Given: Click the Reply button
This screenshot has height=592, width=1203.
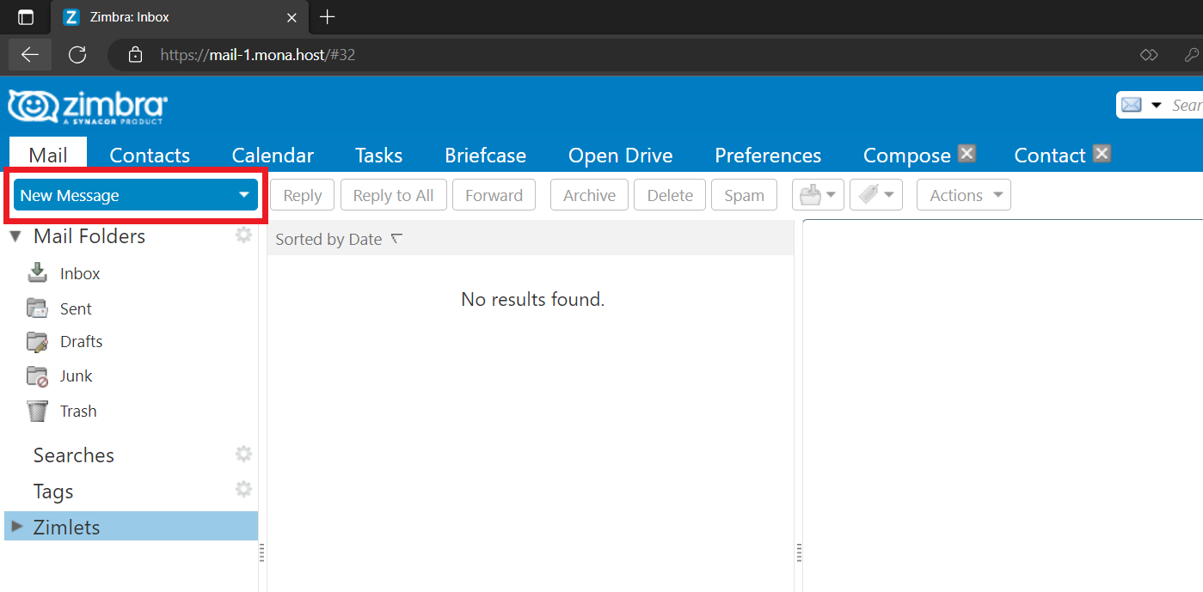Looking at the screenshot, I should [x=303, y=195].
